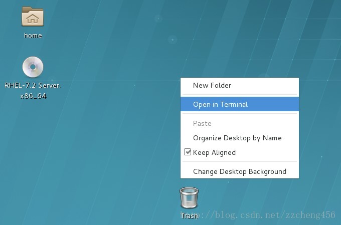
Task: Click the center hole of the disc
Action: click(x=33, y=67)
